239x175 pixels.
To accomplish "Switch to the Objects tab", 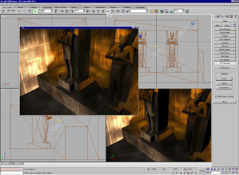I will (x=21, y=7).
